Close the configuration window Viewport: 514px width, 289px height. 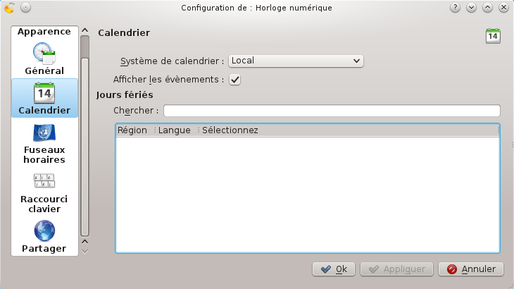point(503,8)
